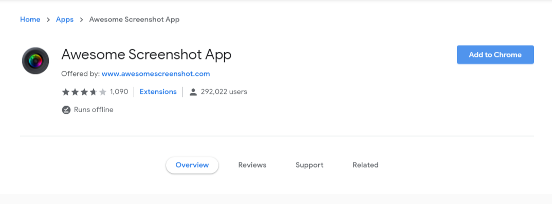
Task: Click the Awesome Screenshot App page title
Action: (x=146, y=55)
